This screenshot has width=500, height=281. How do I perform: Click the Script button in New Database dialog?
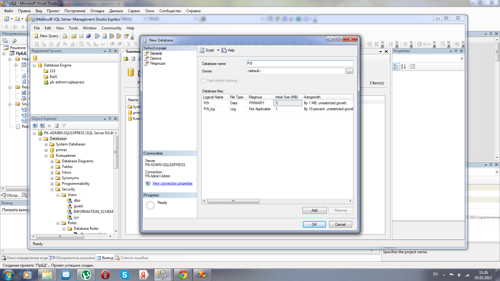tap(207, 50)
